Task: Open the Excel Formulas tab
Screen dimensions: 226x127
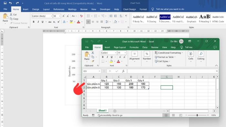Action: [134, 47]
